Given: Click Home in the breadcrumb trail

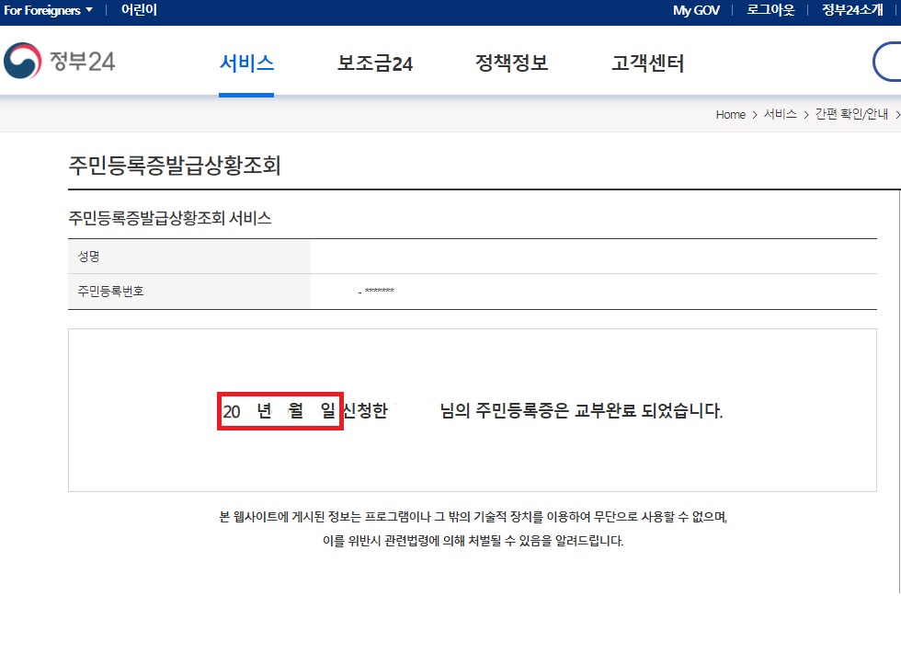Looking at the screenshot, I should 730,114.
